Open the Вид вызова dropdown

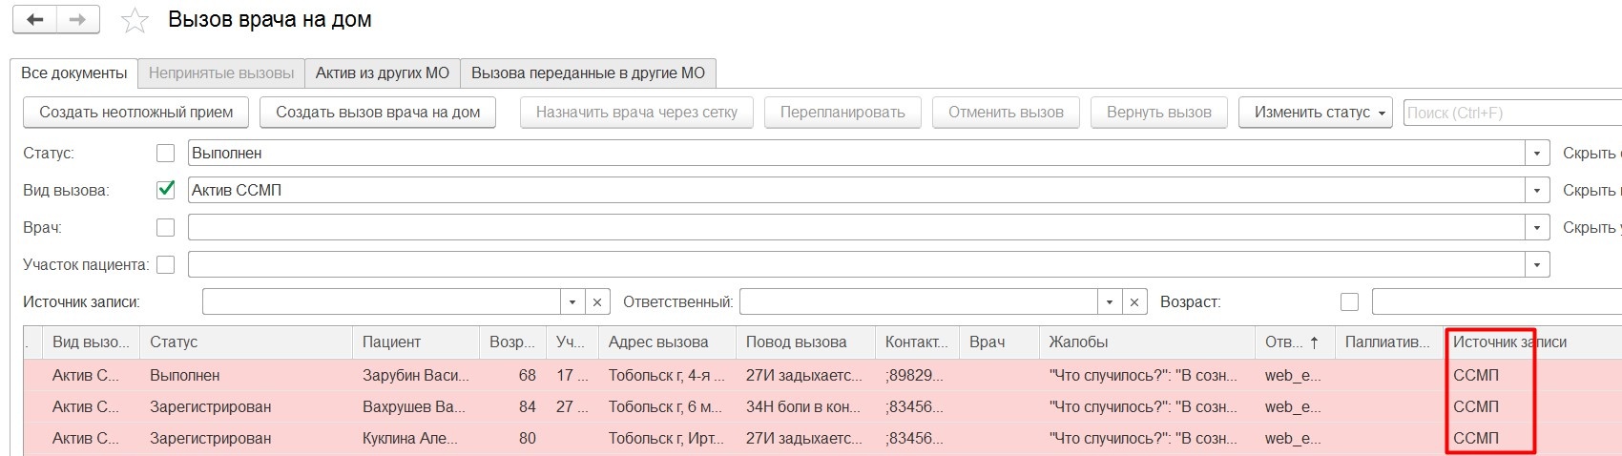(1536, 190)
